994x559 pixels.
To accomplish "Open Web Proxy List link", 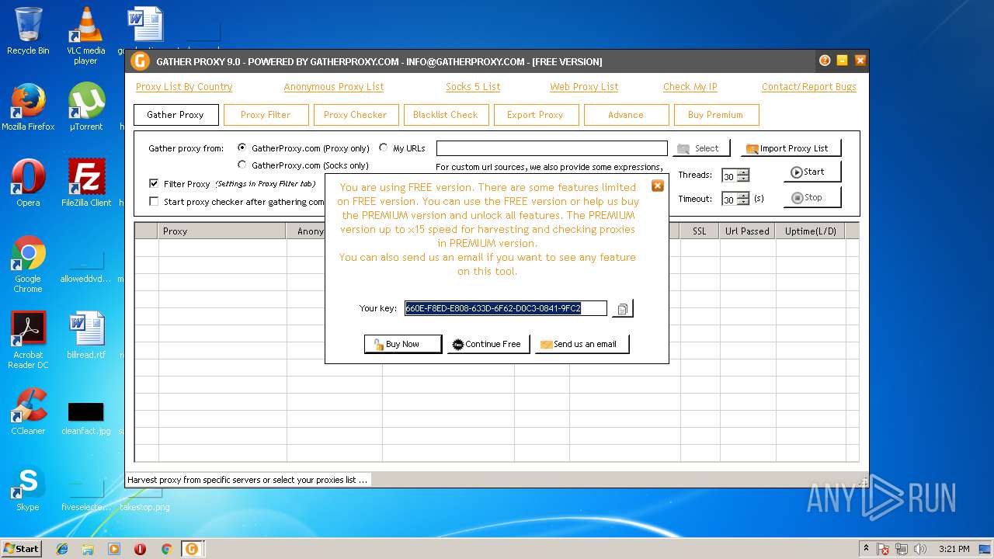I will (584, 87).
